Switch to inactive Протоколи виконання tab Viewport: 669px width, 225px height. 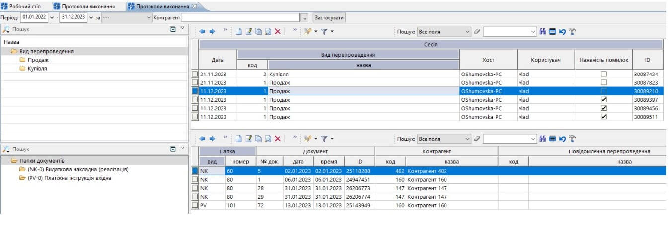[84, 6]
